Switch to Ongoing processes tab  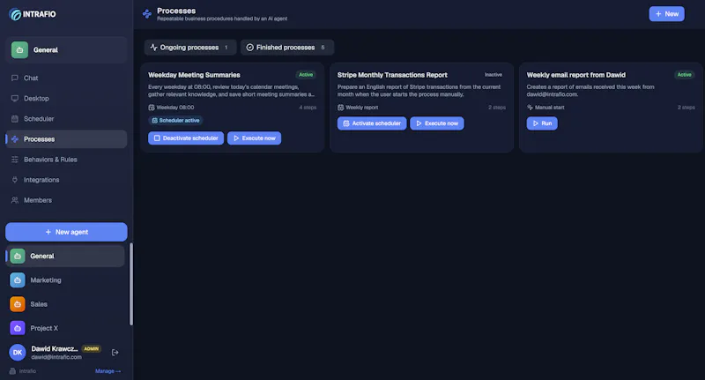[190, 48]
